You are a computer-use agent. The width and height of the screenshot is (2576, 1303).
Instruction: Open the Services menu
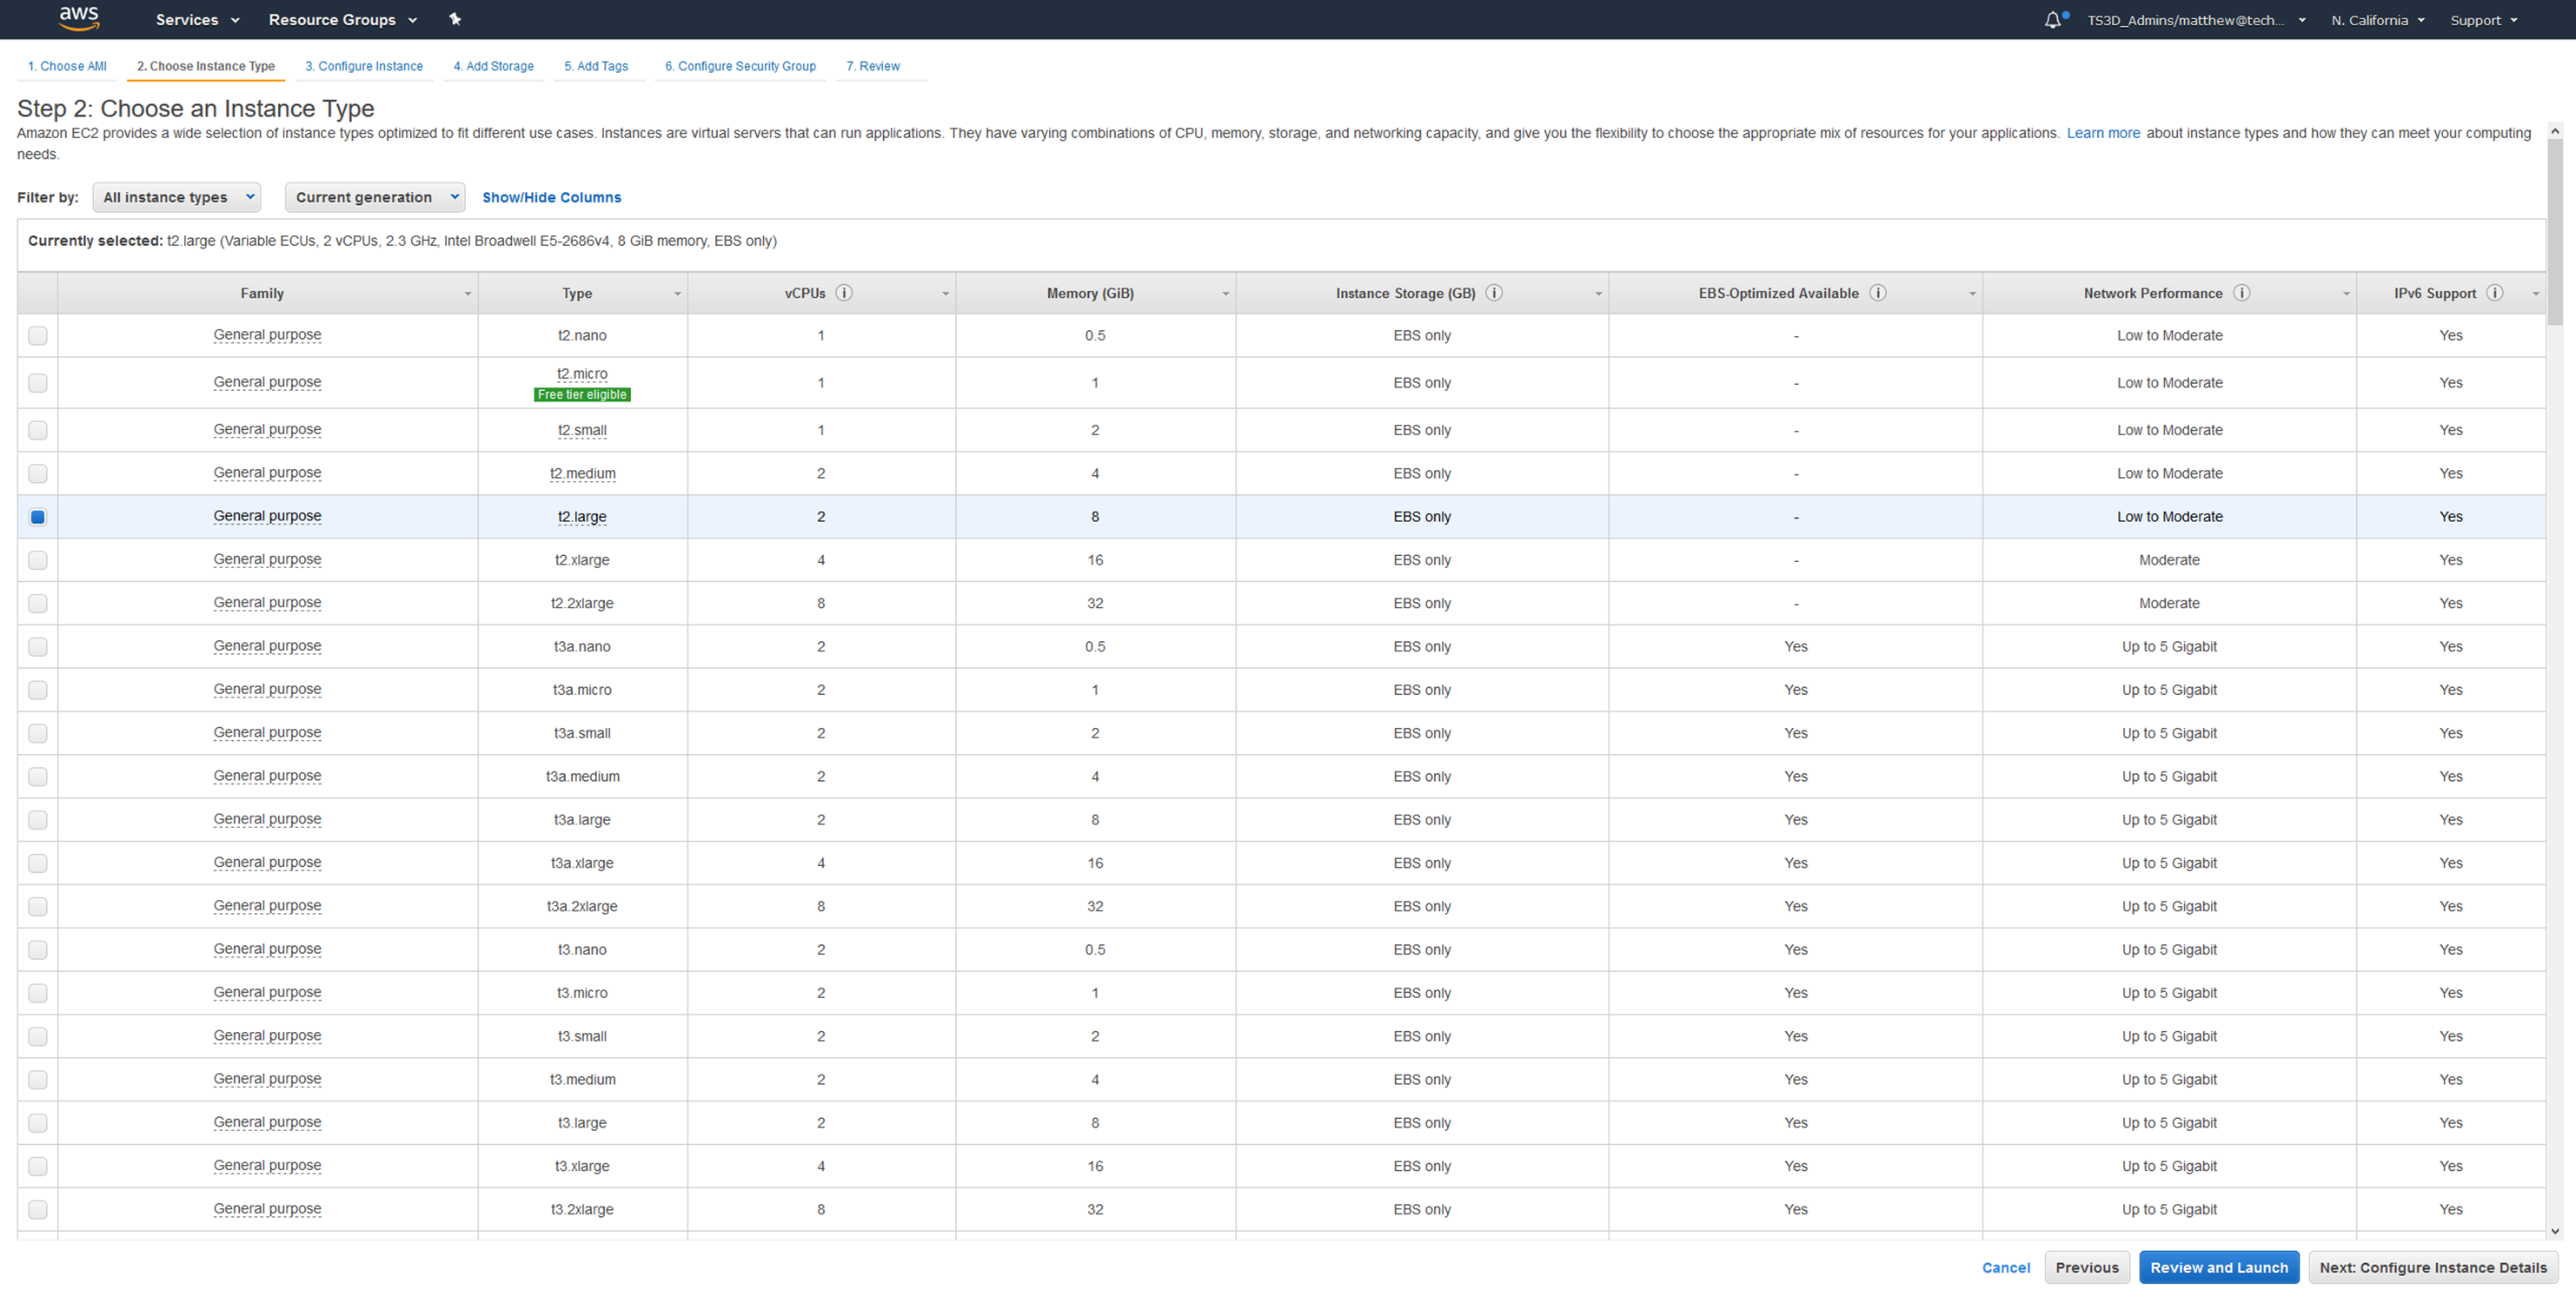[197, 20]
